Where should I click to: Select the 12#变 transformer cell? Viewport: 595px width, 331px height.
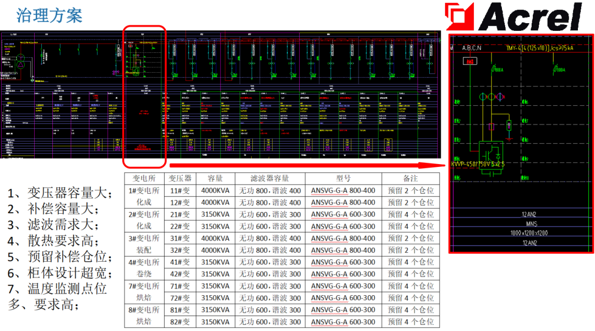click(x=180, y=203)
